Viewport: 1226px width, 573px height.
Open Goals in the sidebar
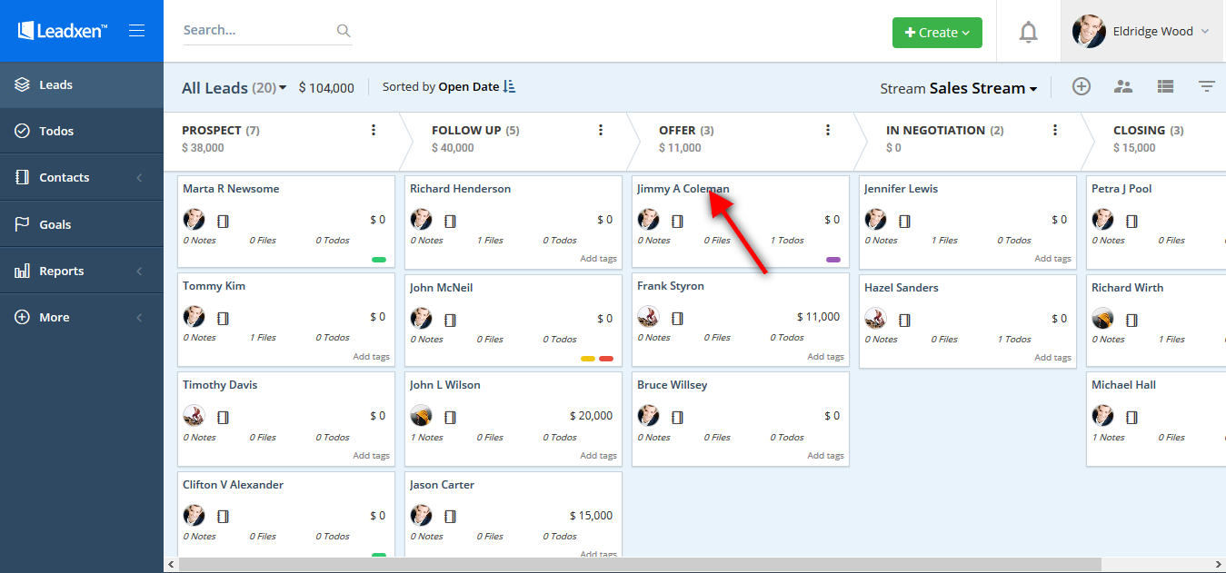click(x=82, y=224)
